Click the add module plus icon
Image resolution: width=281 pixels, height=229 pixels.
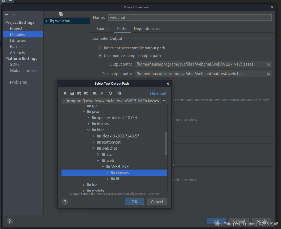point(47,14)
